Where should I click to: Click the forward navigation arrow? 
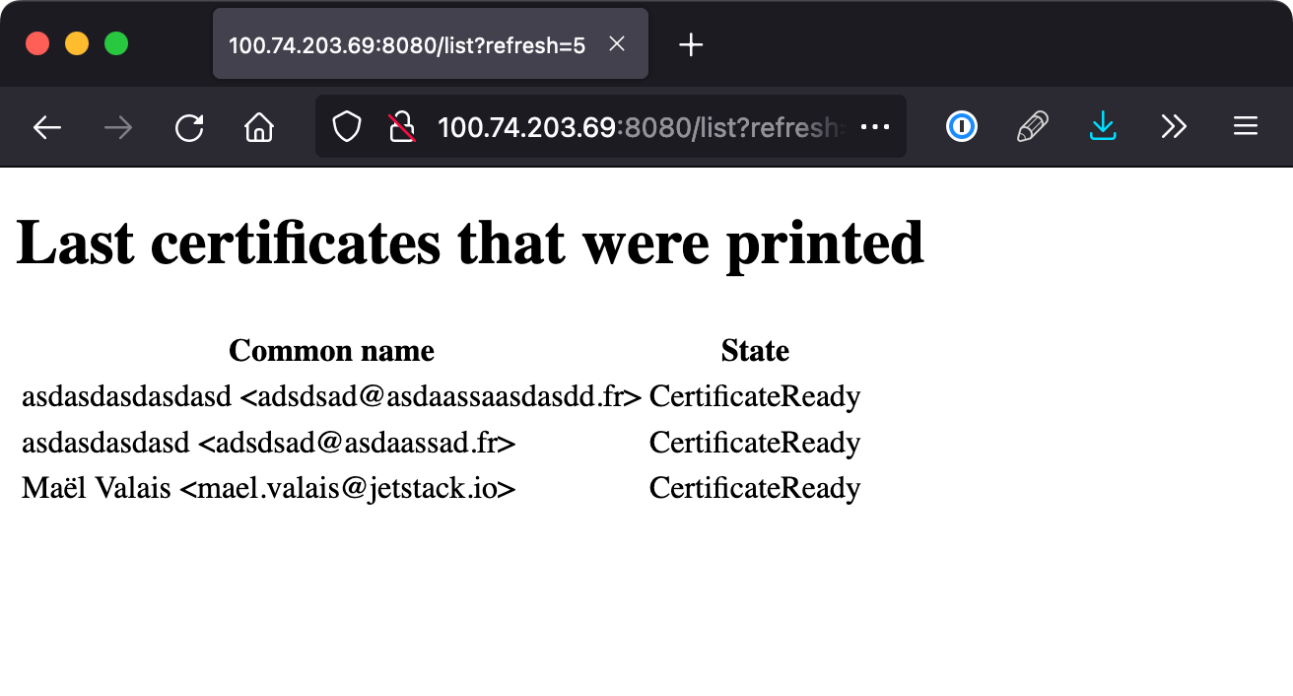[118, 127]
